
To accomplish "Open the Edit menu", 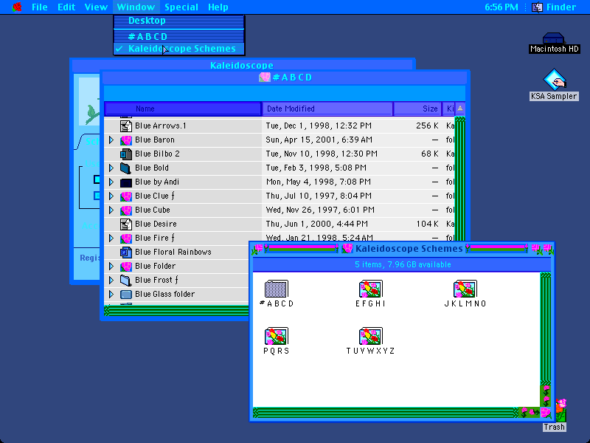I will (66, 7).
